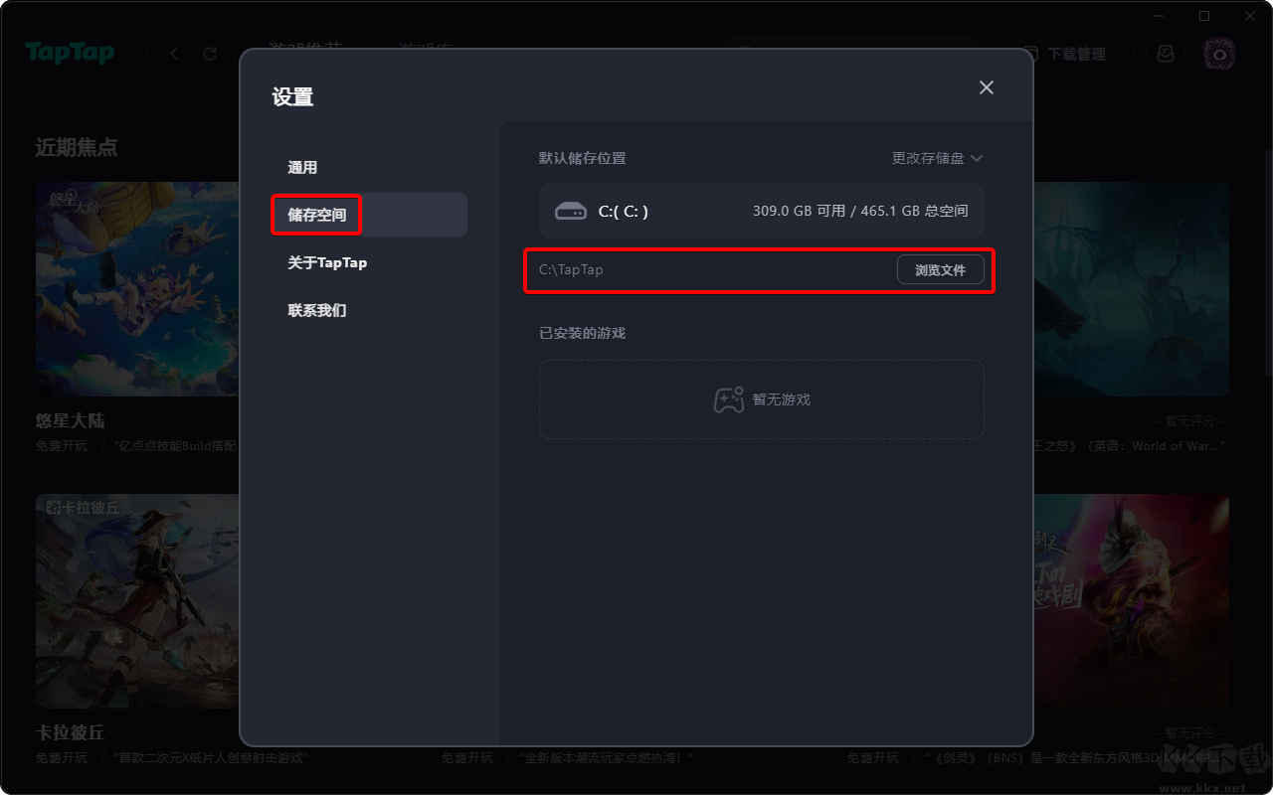Click the refresh icon in top navigation
The image size is (1273, 795).
tap(210, 55)
